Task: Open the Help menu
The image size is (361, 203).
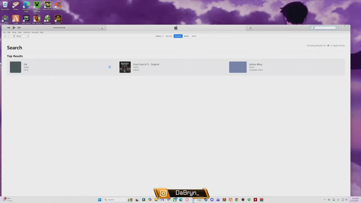Action: pos(41,32)
